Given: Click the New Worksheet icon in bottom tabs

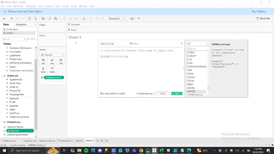Looking at the screenshot, I should [98, 141].
